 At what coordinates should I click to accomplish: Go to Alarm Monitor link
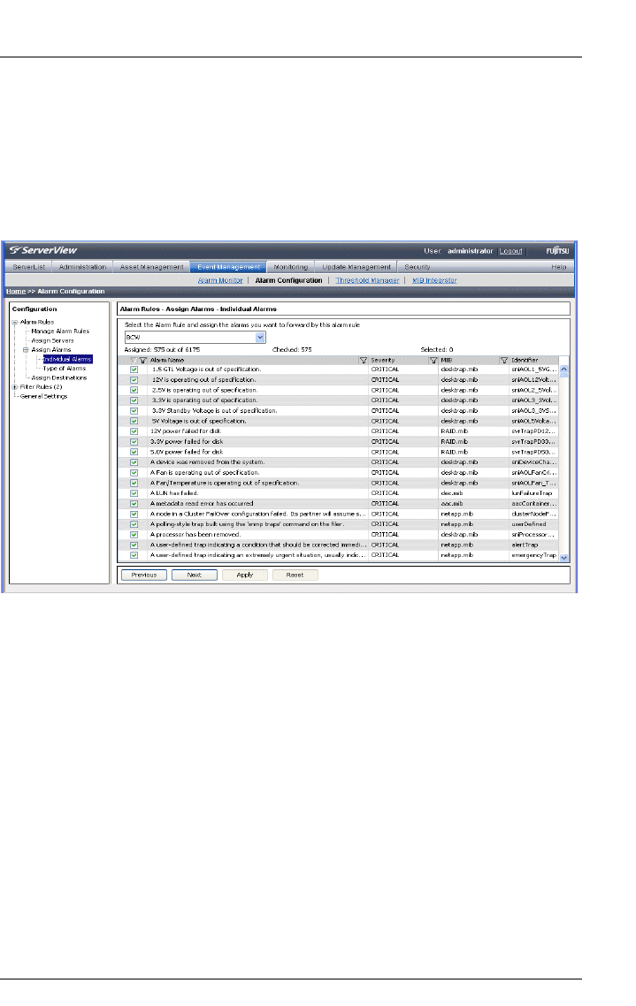[220, 280]
